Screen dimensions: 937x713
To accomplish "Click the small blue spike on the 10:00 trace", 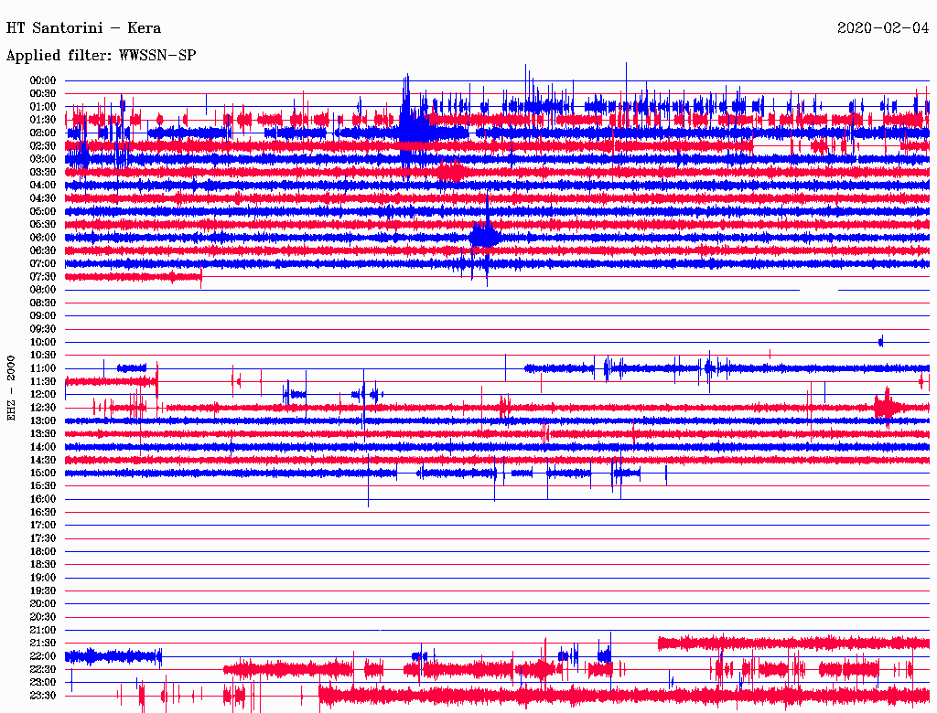I will point(881,342).
